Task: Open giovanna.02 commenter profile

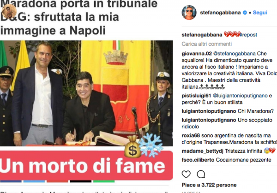Action: point(197,54)
